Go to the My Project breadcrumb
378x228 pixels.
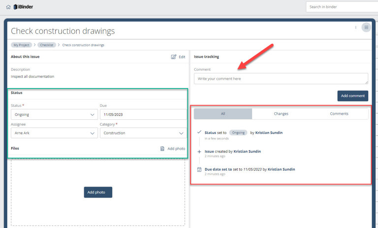[21, 45]
